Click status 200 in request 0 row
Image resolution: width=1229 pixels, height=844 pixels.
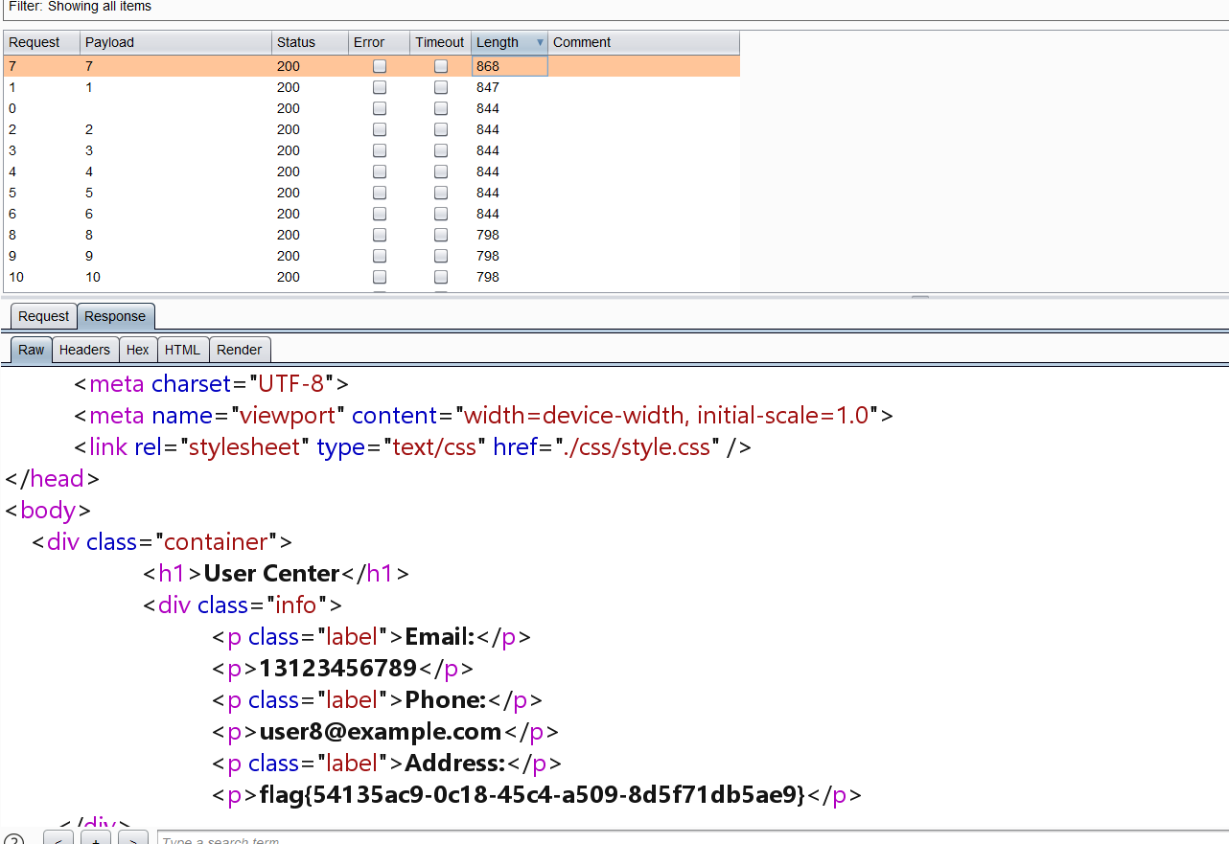tap(289, 108)
